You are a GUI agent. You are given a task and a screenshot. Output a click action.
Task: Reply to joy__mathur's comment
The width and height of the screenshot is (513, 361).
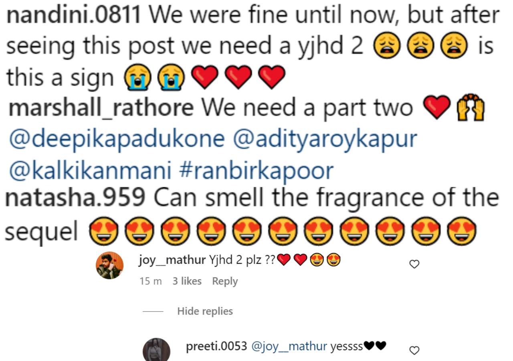point(225,281)
